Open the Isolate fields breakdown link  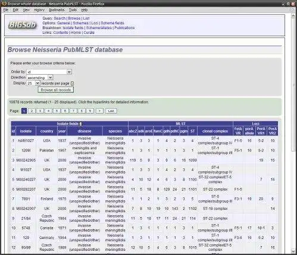coord(73,28)
